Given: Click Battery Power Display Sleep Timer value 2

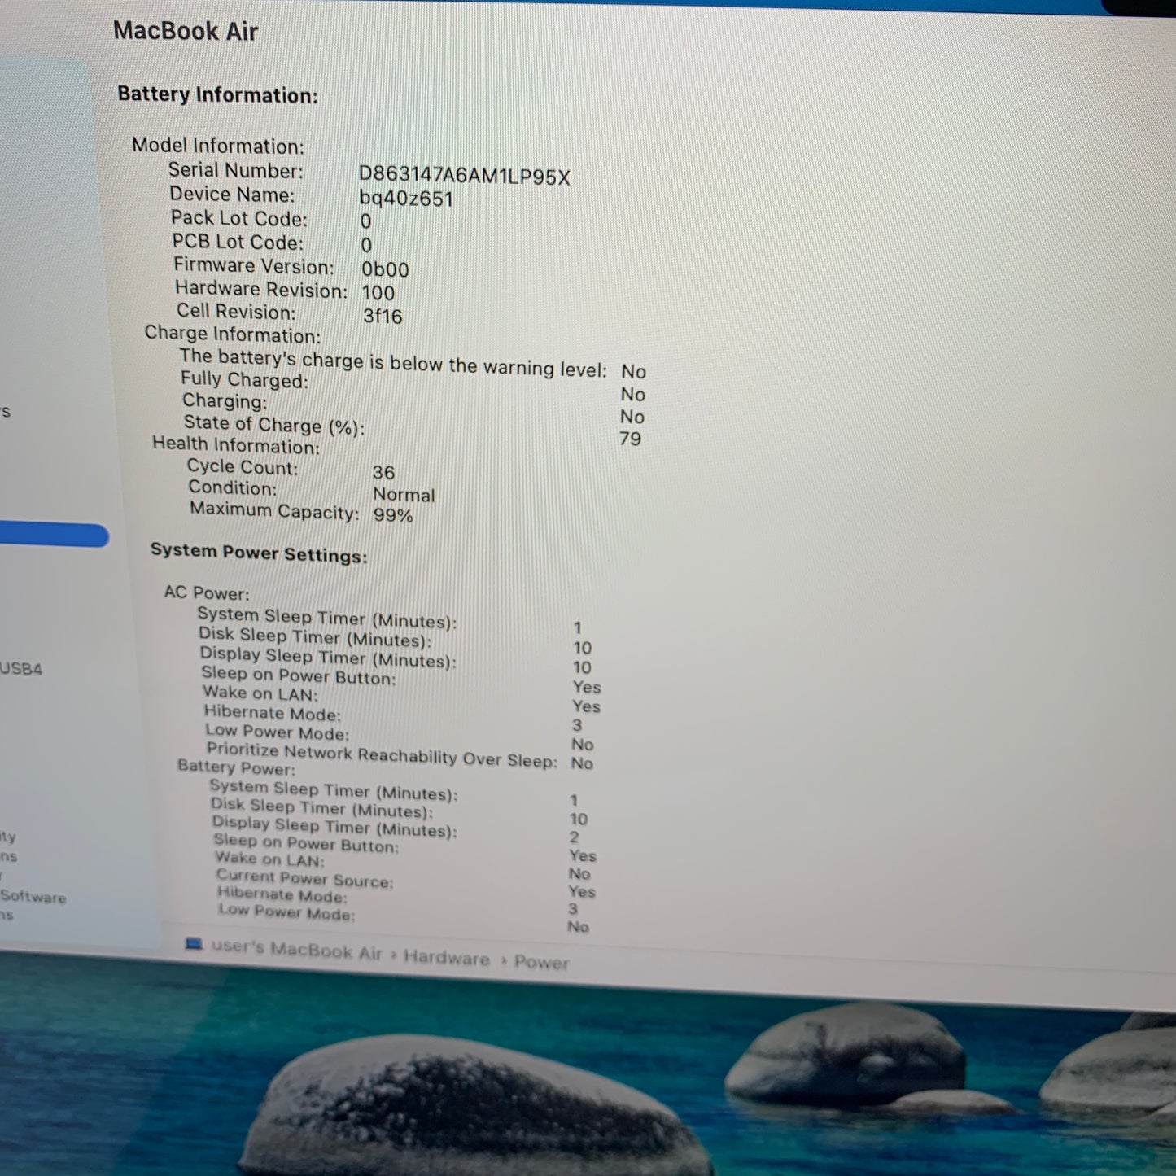Looking at the screenshot, I should 574,837.
